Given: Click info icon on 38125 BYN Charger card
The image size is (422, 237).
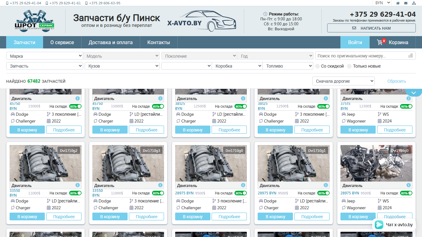Looking at the screenshot, I should click(x=243, y=98).
